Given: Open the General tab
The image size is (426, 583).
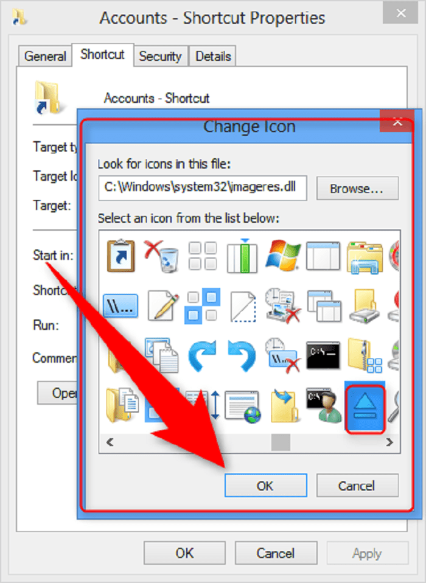Looking at the screenshot, I should pos(45,57).
